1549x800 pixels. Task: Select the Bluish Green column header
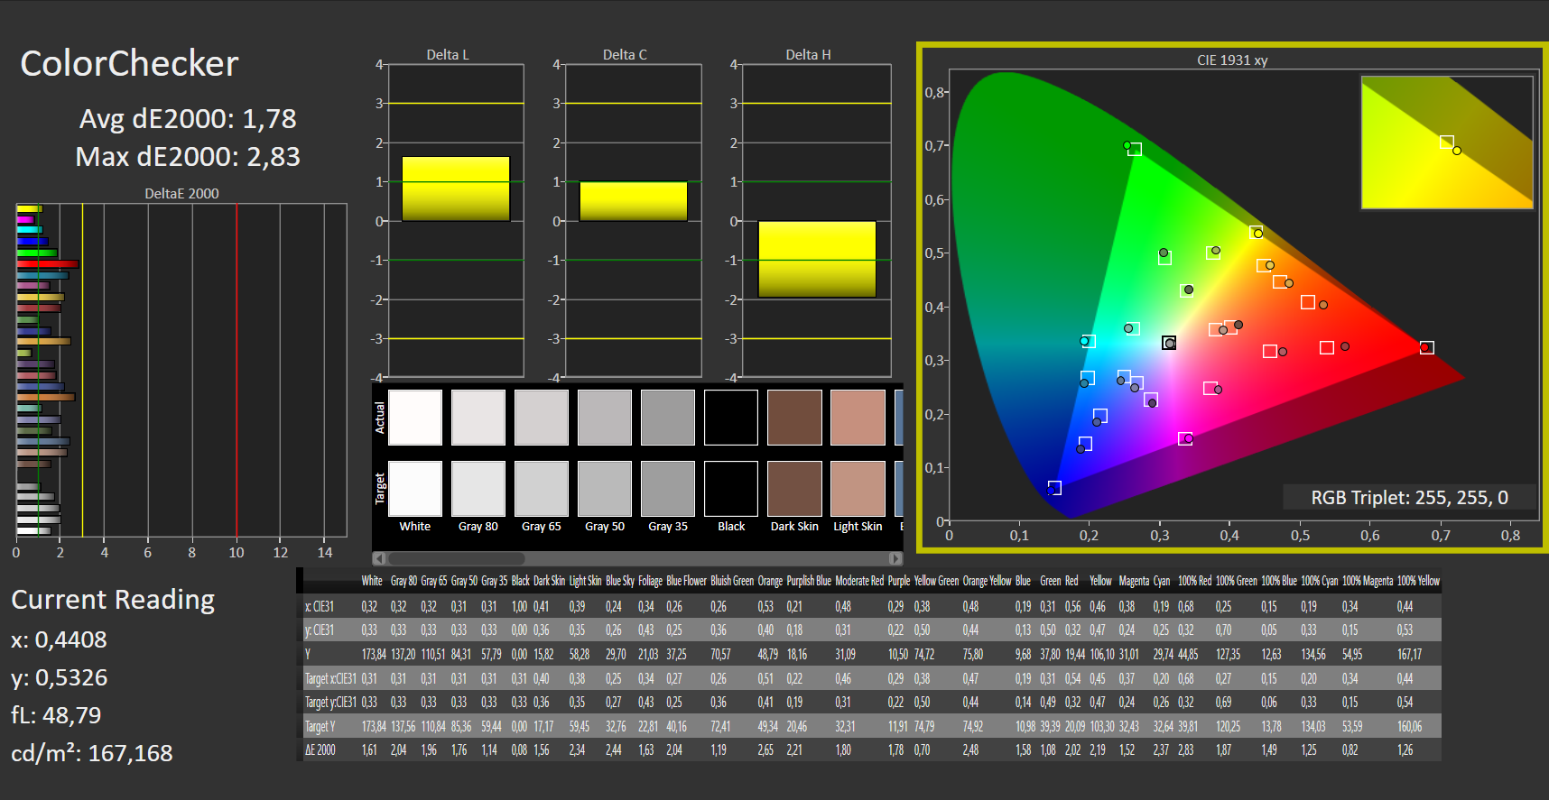pyautogui.click(x=731, y=582)
